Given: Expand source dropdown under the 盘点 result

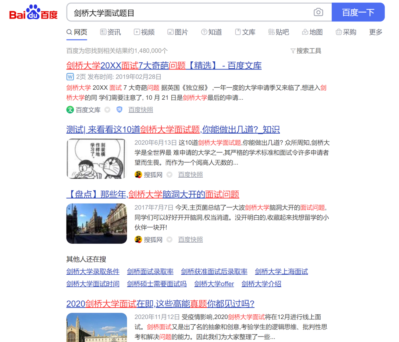Looking at the screenshot, I should [x=170, y=240].
